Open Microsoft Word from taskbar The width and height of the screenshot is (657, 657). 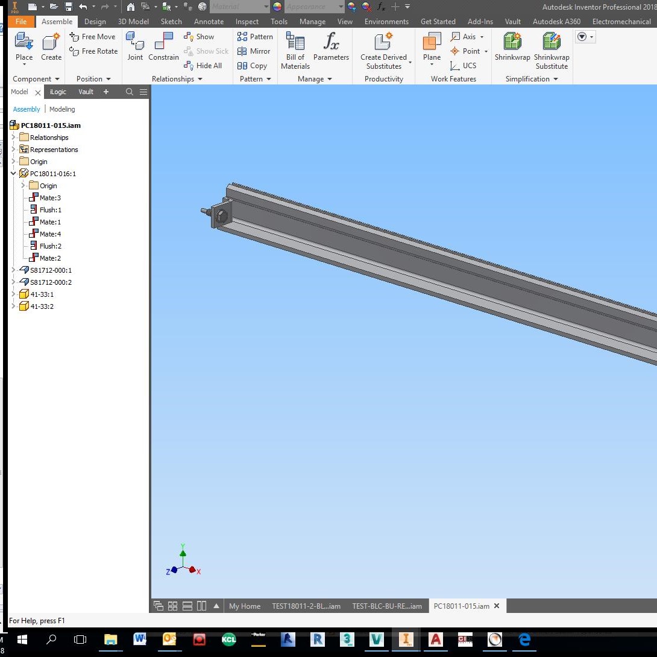coord(140,640)
